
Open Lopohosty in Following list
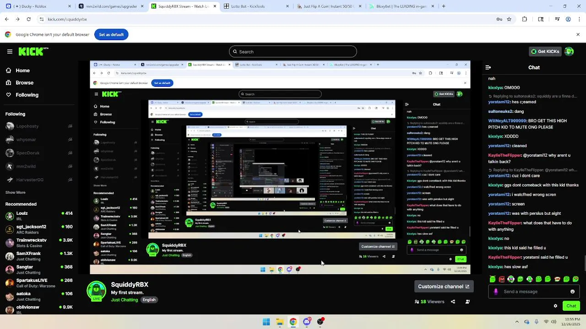tap(39, 126)
